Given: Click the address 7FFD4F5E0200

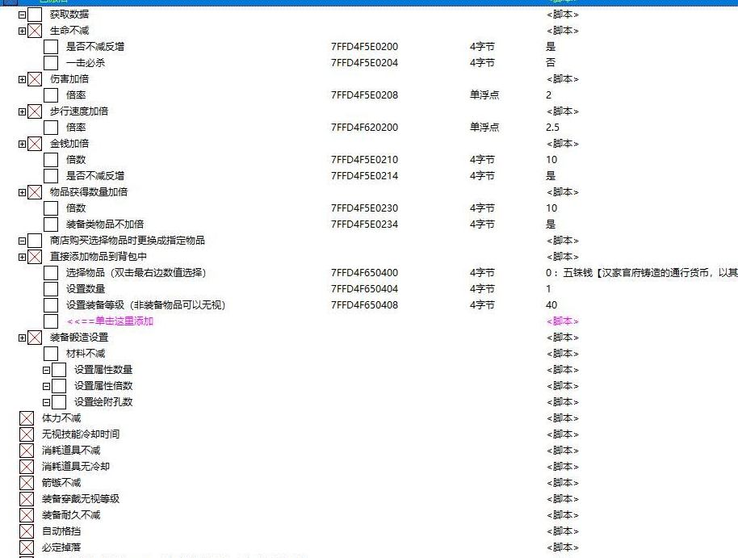Looking at the screenshot, I should tap(364, 47).
